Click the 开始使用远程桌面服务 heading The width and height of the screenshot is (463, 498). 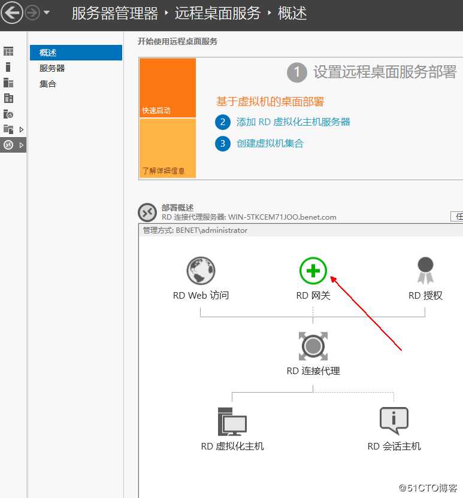pyautogui.click(x=177, y=42)
